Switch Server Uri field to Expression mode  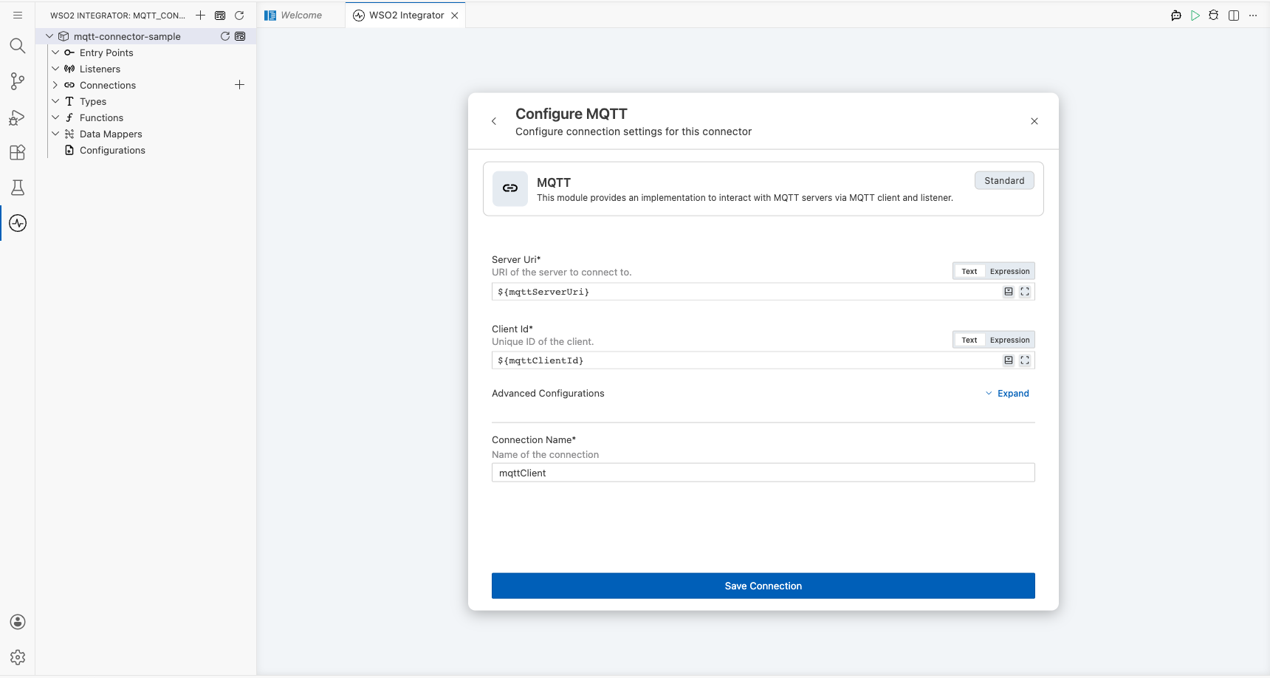[1009, 271]
